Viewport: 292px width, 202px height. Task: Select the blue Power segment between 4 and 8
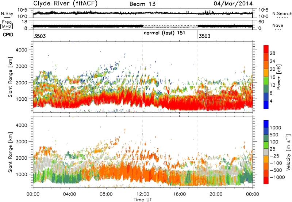[x=266, y=97]
